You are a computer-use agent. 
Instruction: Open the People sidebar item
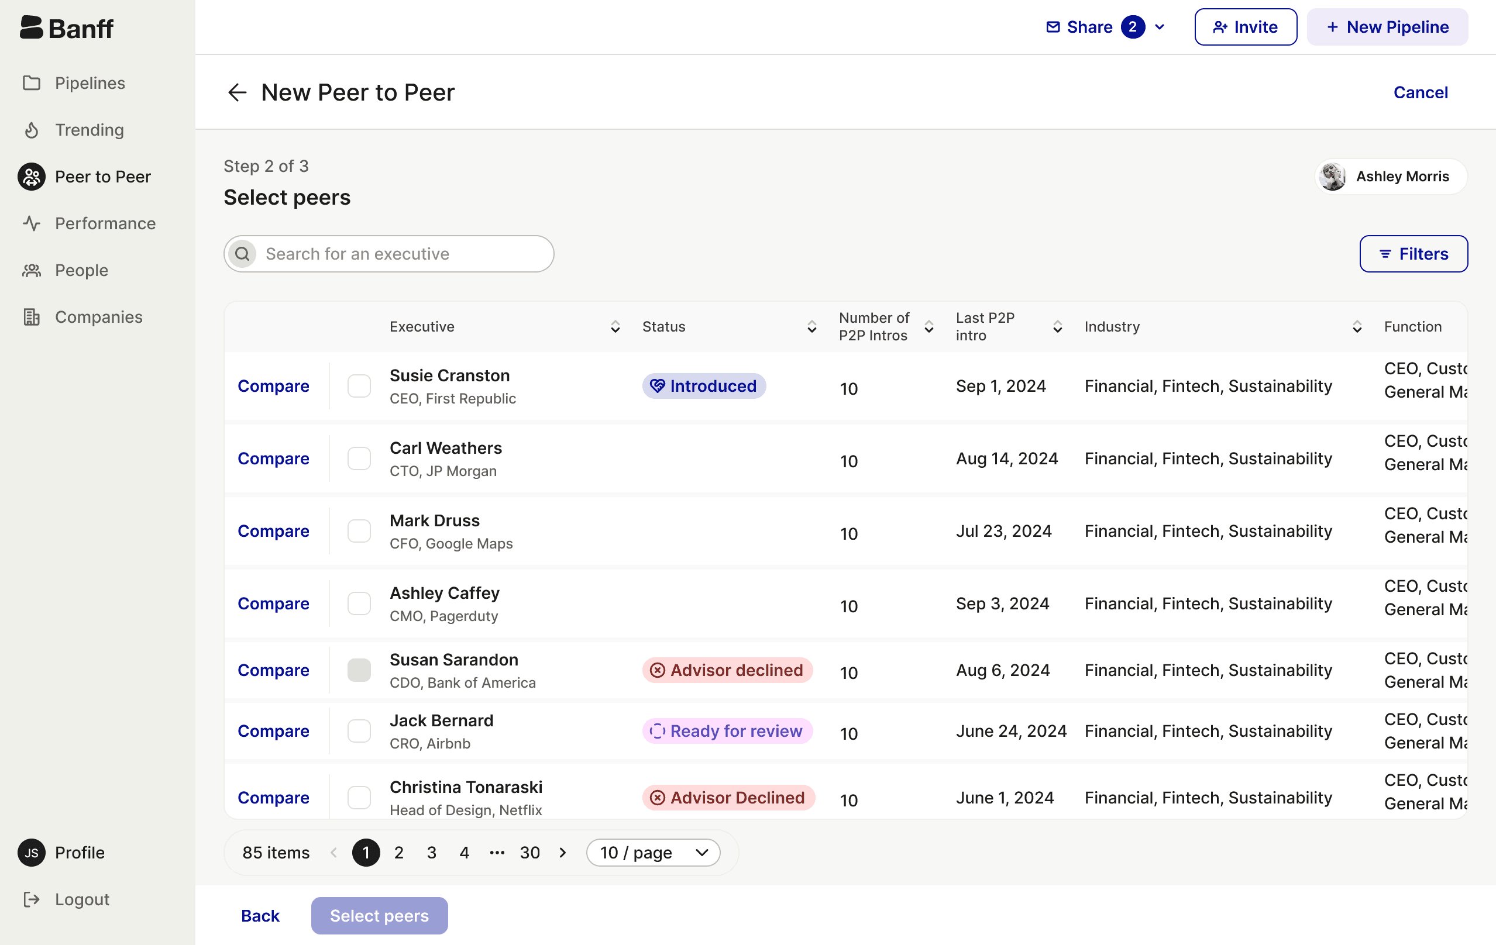(81, 271)
